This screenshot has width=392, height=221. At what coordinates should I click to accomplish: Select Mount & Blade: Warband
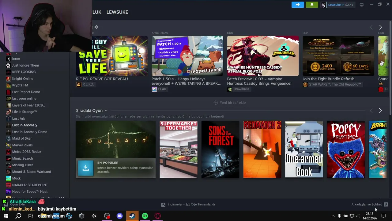tap(32, 172)
